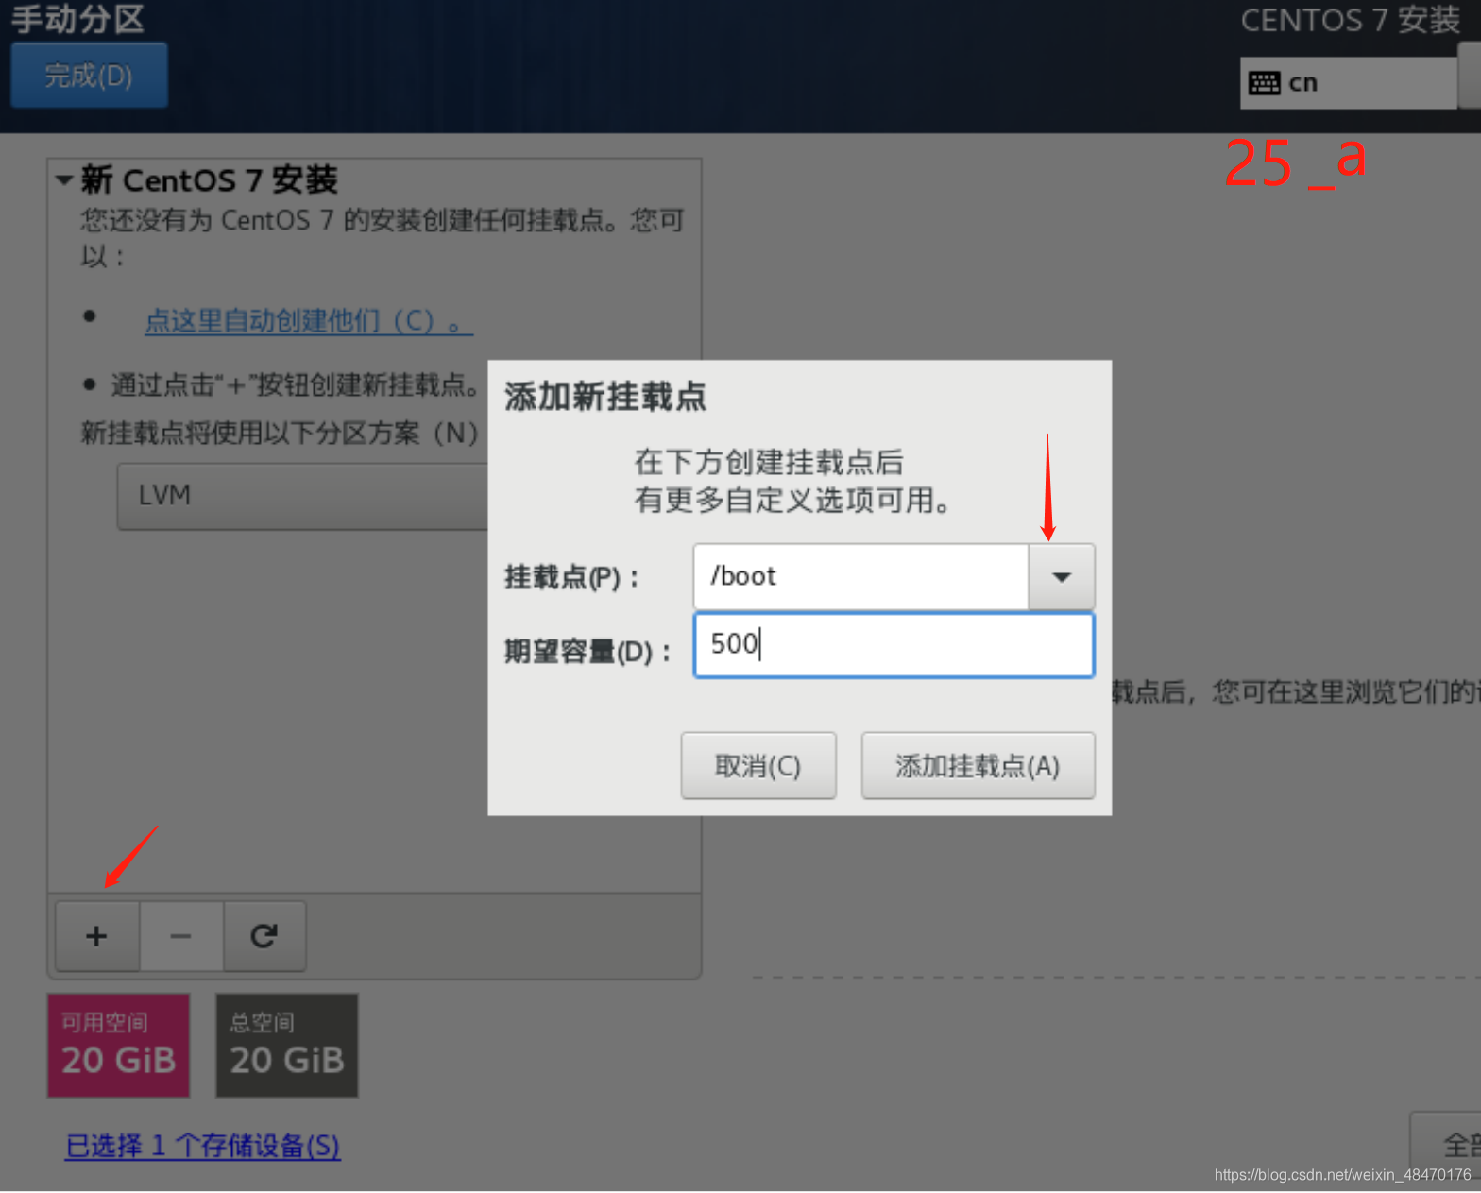The width and height of the screenshot is (1481, 1193).
Task: Click the 添加挂载点(A) button
Action: point(978,765)
